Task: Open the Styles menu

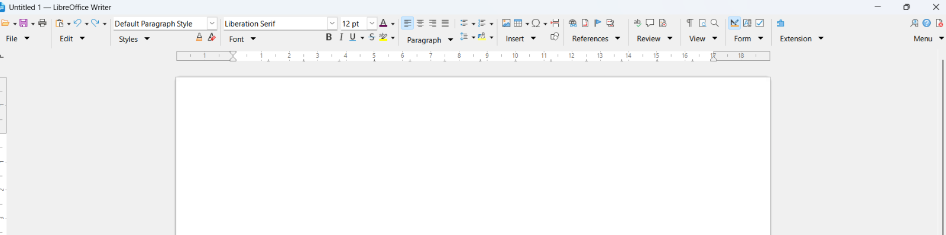Action: click(134, 39)
